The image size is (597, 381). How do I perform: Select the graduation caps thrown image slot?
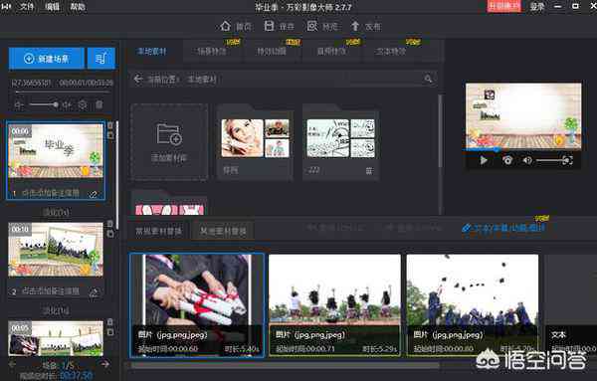(x=473, y=305)
